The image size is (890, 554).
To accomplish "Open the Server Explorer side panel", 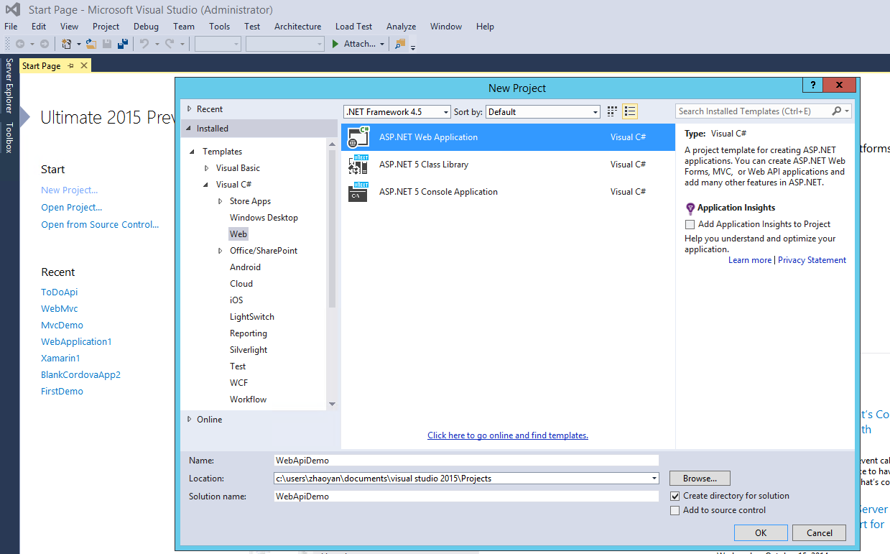I will [9, 86].
